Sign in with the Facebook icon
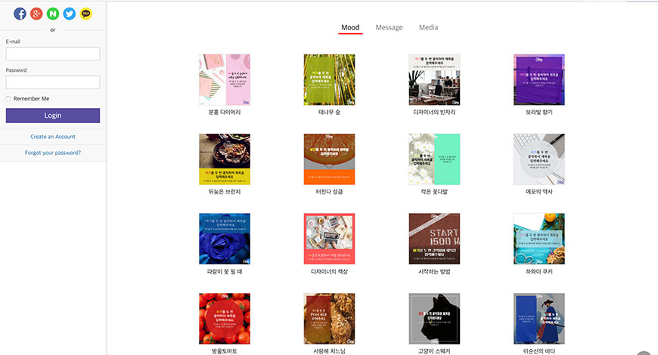658x355 pixels. tap(20, 14)
